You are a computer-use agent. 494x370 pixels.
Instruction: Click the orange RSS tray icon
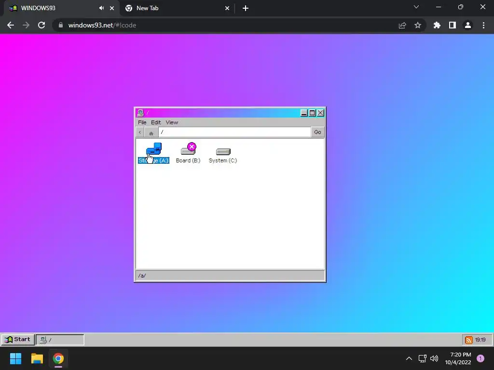click(469, 340)
